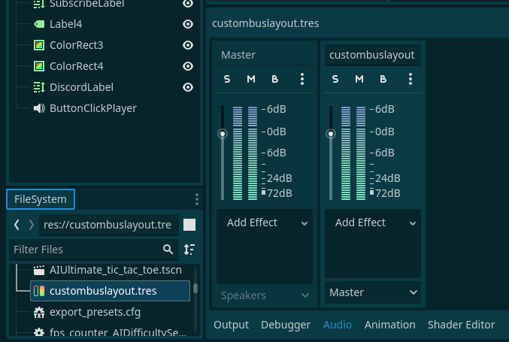Go back in FileSystem history
509x342 pixels.
pos(17,225)
